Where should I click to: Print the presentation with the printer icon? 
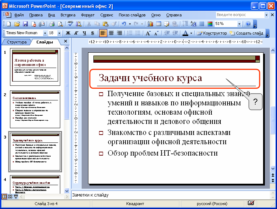point(52,24)
